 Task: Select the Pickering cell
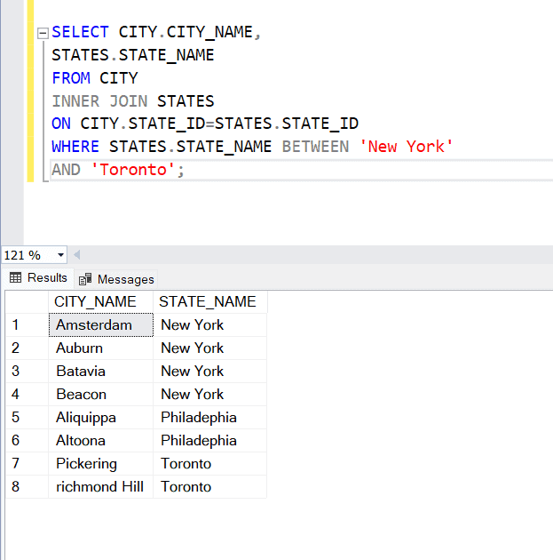pos(101,464)
